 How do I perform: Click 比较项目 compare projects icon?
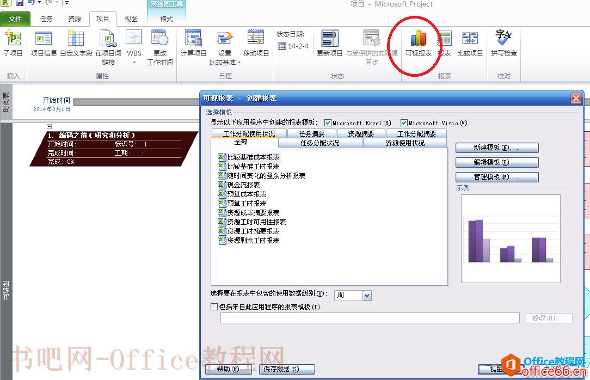(470, 43)
